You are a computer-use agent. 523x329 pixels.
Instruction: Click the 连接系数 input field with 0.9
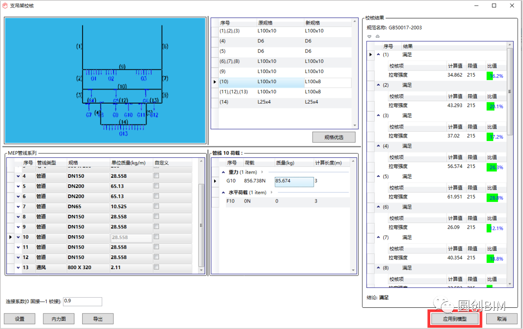point(83,302)
